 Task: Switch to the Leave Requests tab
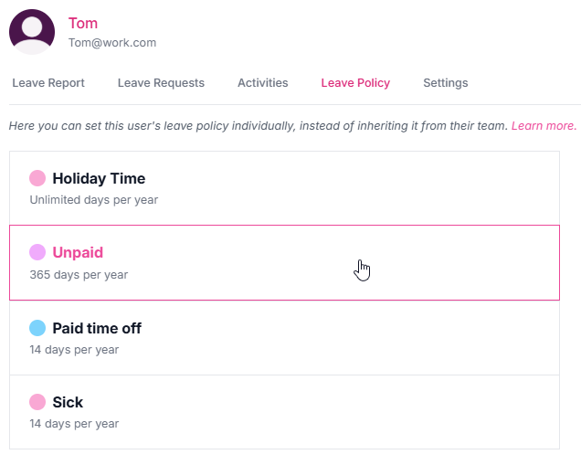(161, 82)
